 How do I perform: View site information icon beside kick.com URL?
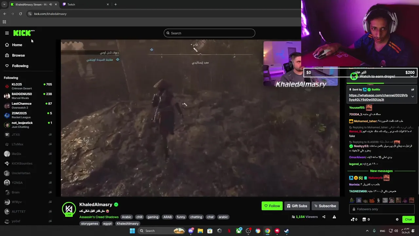pyautogui.click(x=30, y=14)
